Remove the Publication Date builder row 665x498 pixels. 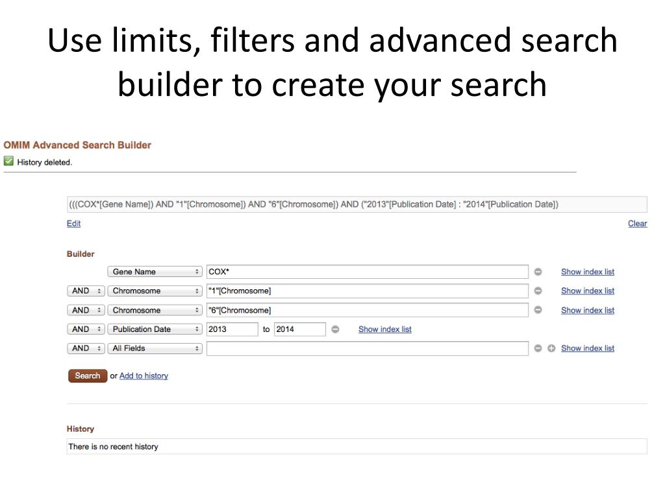point(335,329)
